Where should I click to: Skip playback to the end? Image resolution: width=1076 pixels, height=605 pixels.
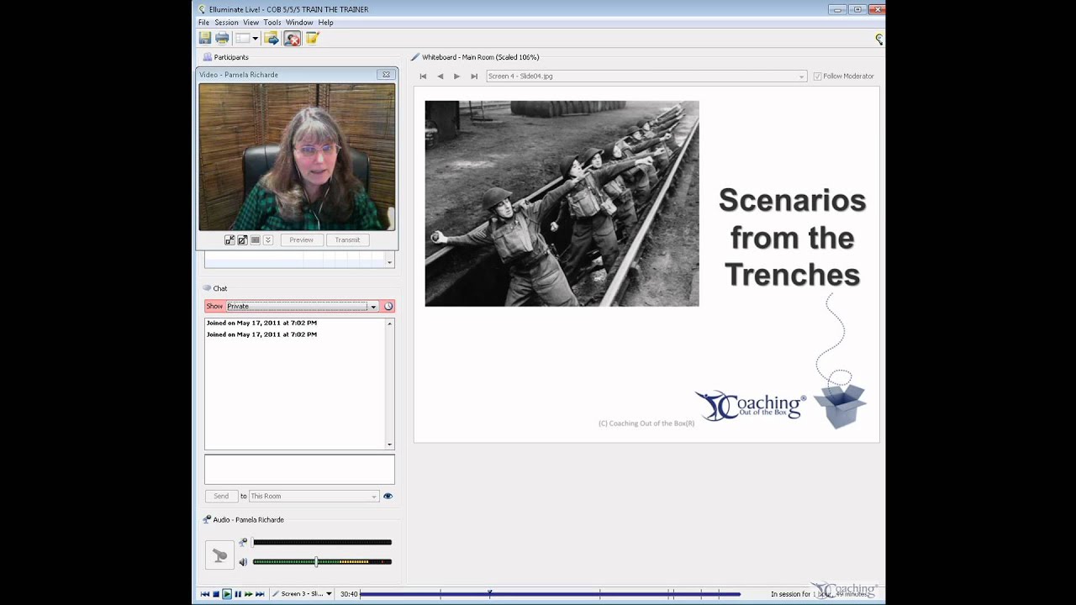coord(260,594)
